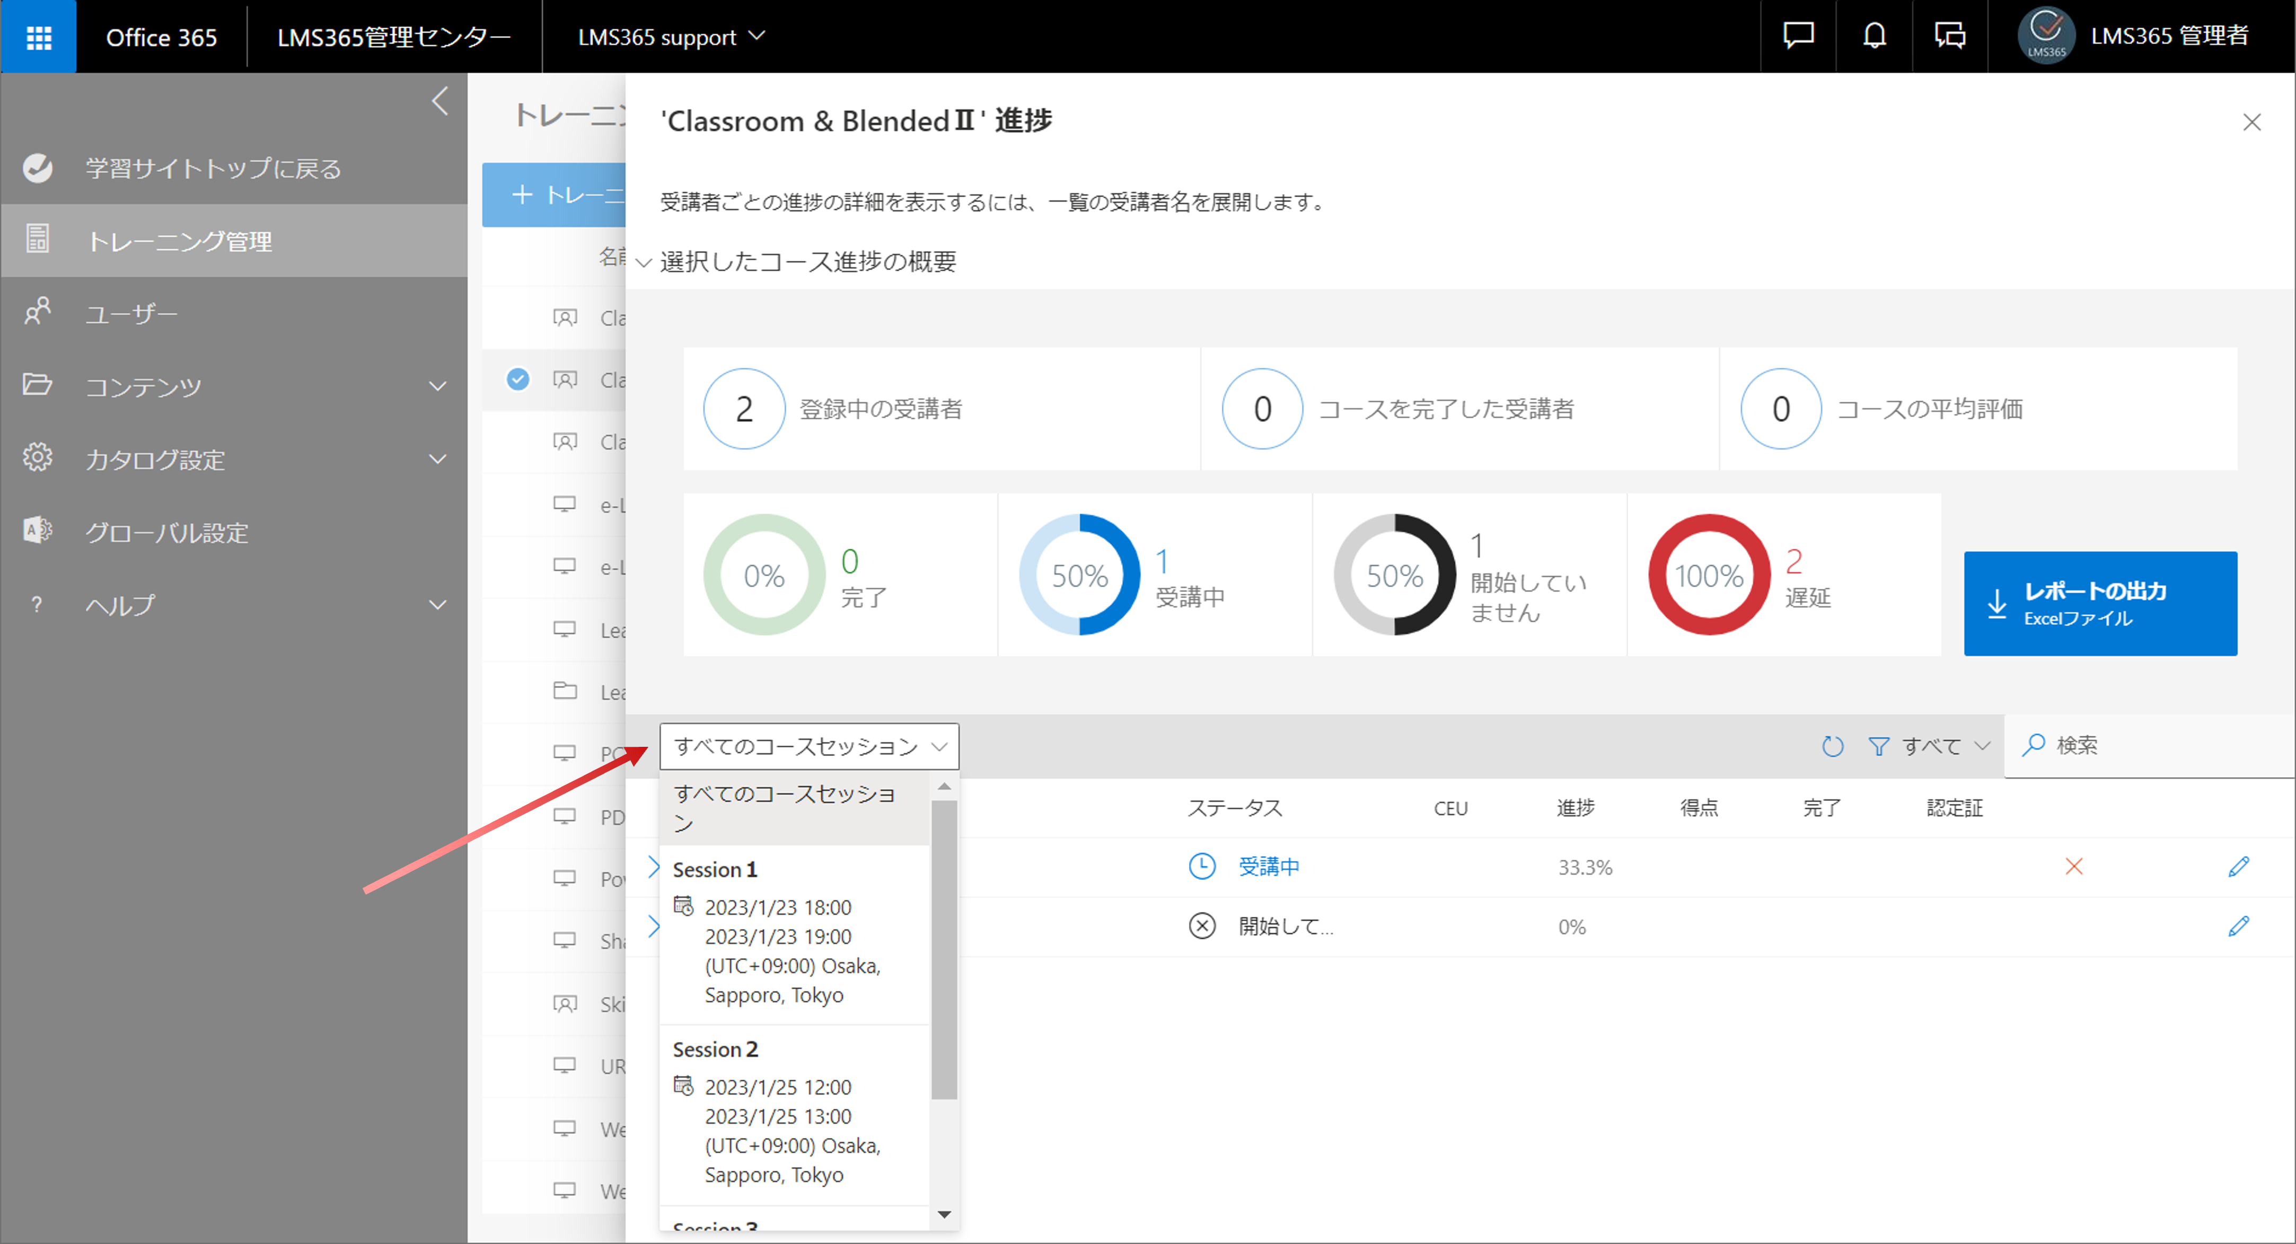Image resolution: width=2296 pixels, height=1244 pixels.
Task: Go to ユーザー in sidebar
Action: click(234, 314)
